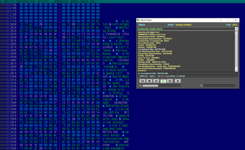This screenshot has height=150, width=245.
Task: Select track Percussion Improvisation TIEFBASS
Action: [155, 39]
